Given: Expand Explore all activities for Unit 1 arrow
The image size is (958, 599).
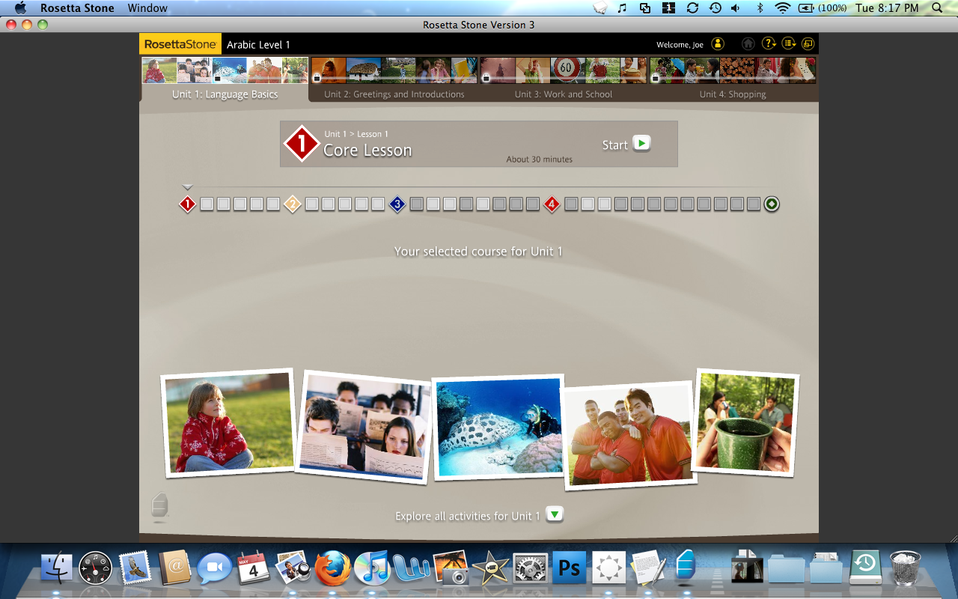Looking at the screenshot, I should pyautogui.click(x=554, y=514).
